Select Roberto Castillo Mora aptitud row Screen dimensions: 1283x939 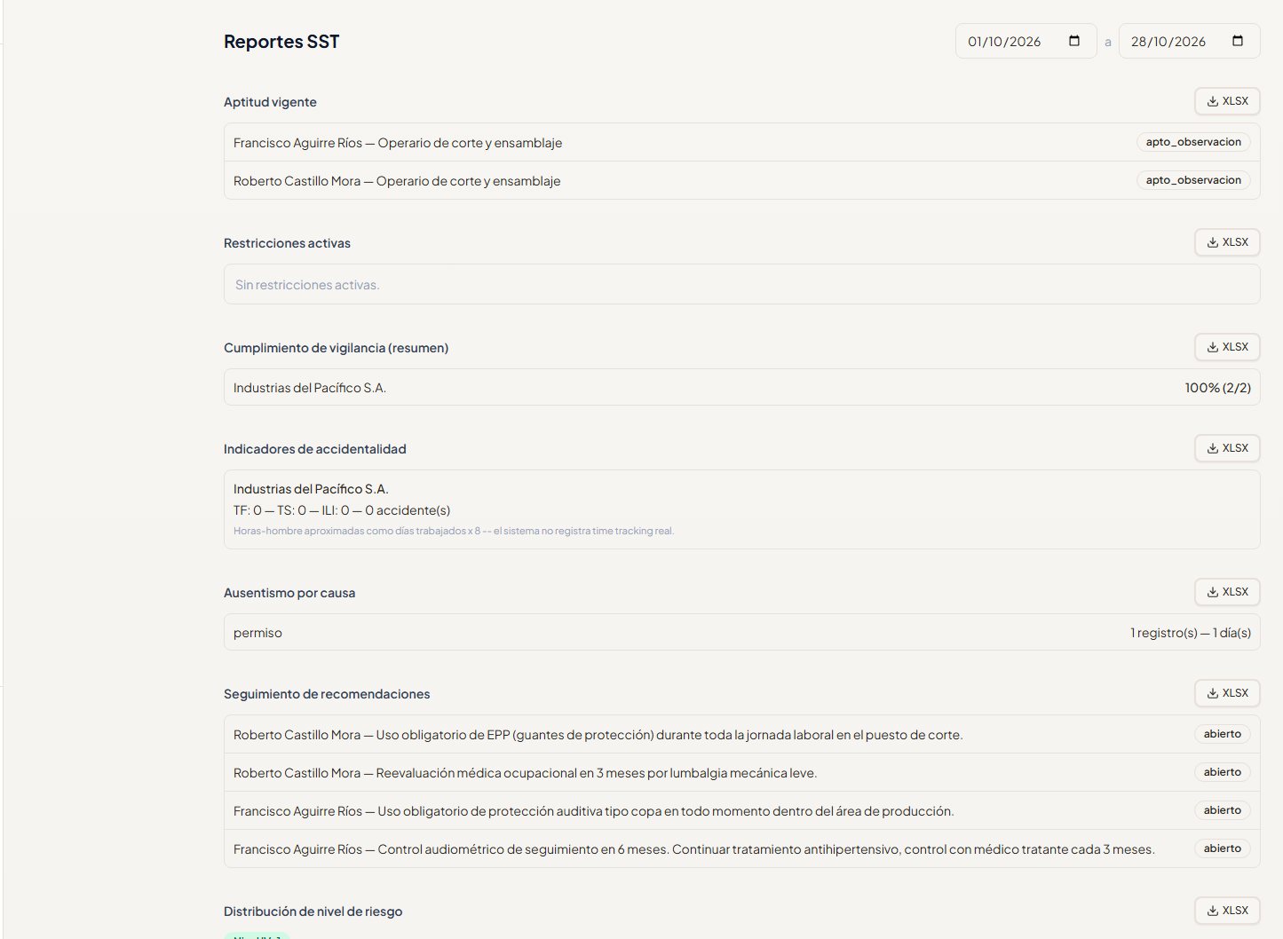coord(741,180)
